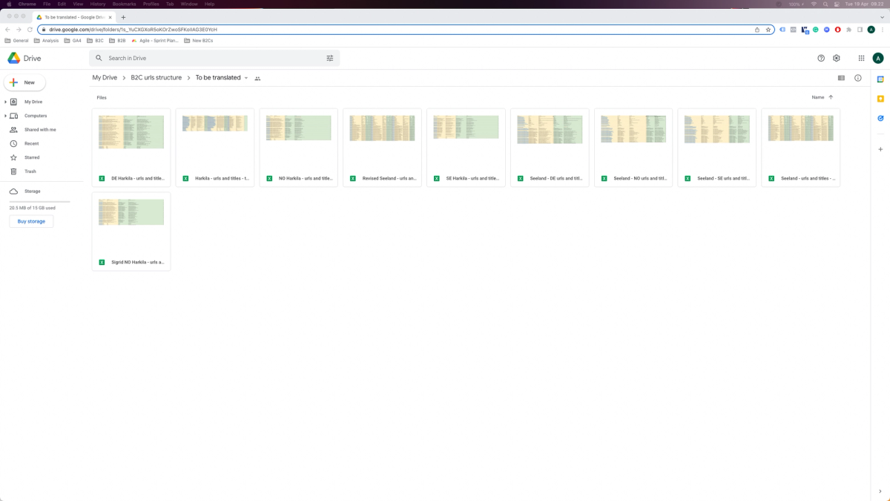890x501 pixels.
Task: Go to B2C urls structure breadcrumb
Action: click(156, 78)
